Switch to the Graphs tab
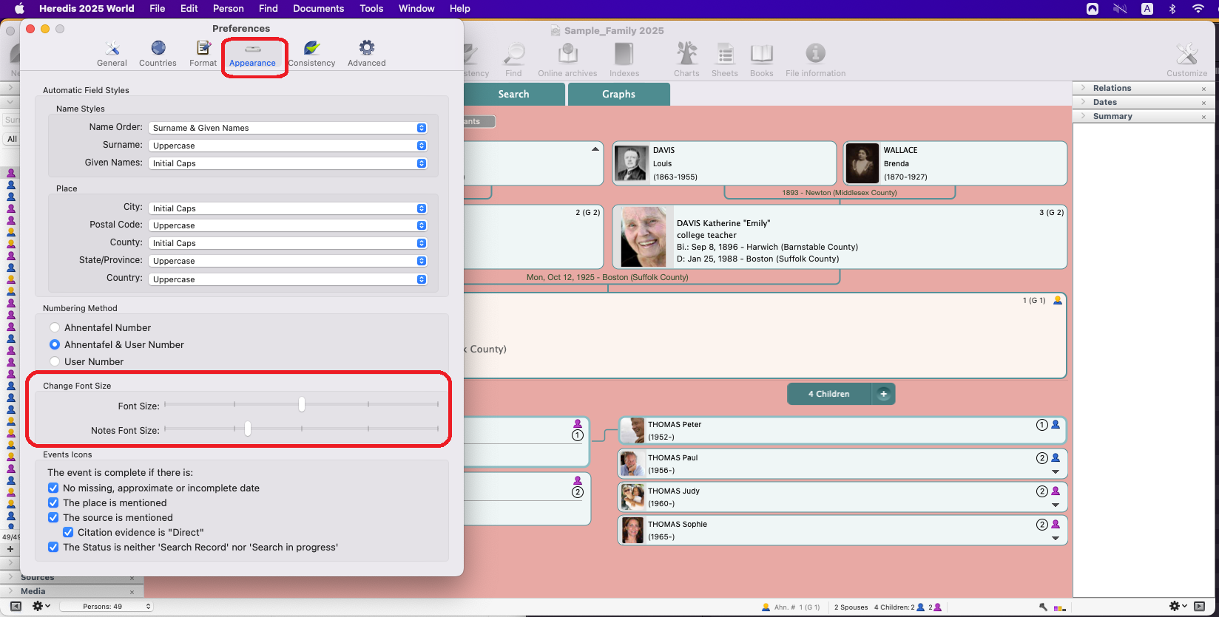 click(618, 94)
